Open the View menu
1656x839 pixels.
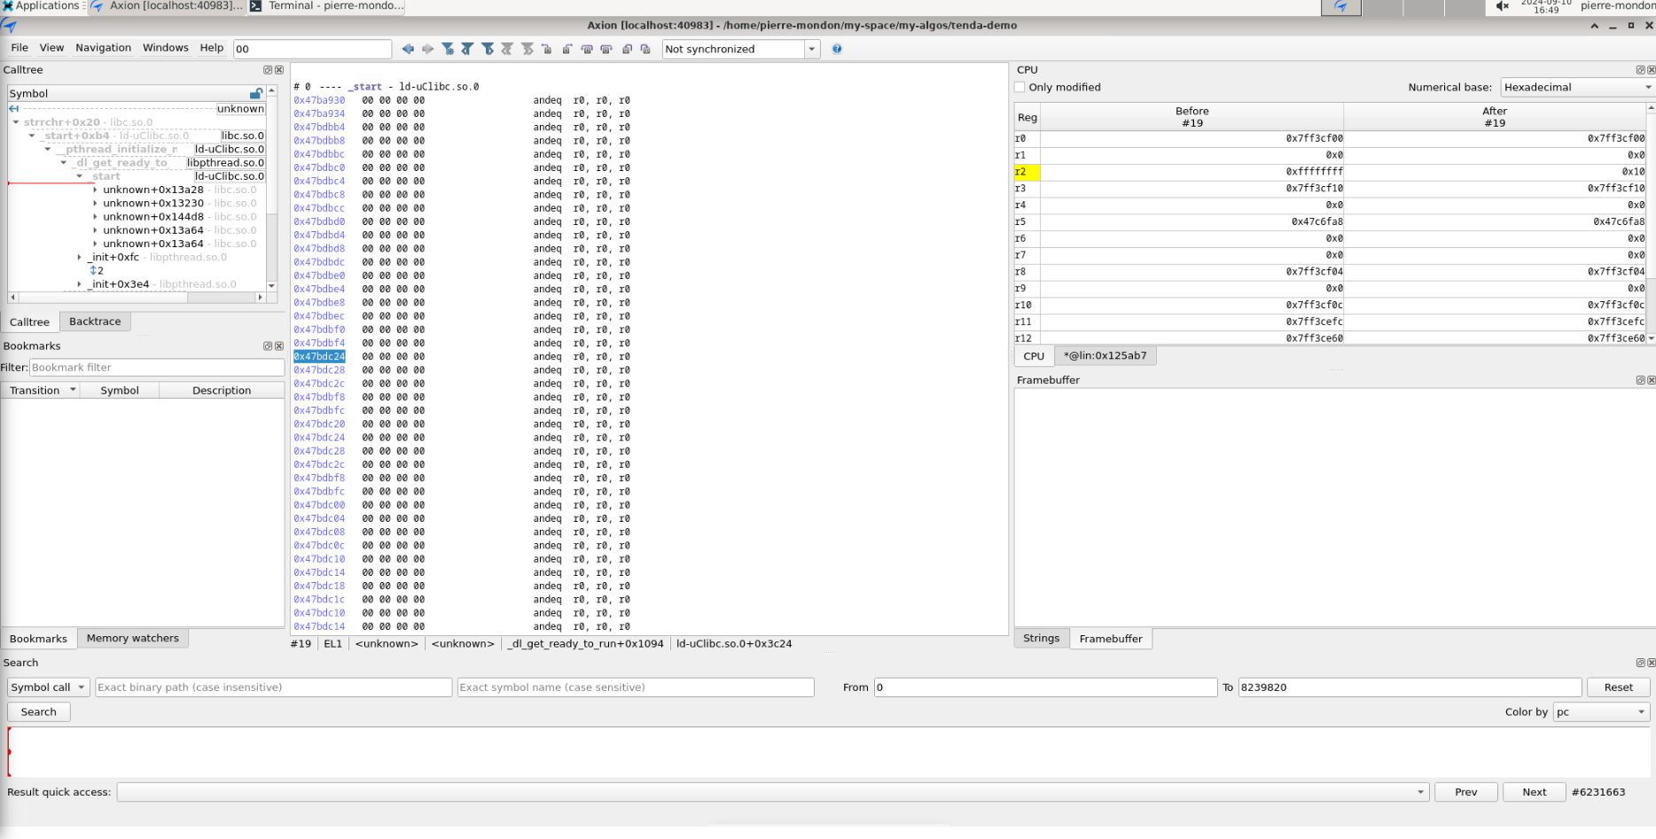(51, 48)
